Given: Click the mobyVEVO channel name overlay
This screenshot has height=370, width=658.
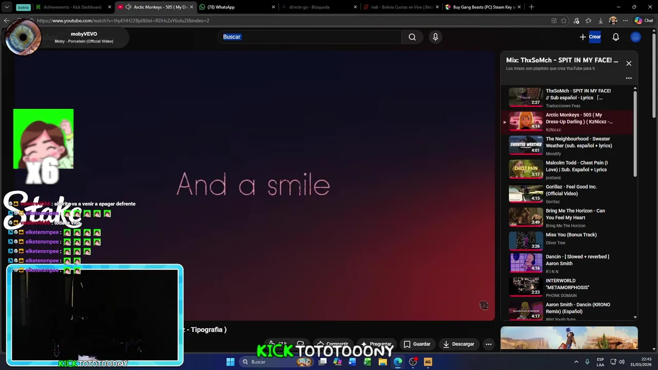Looking at the screenshot, I should tap(84, 34).
